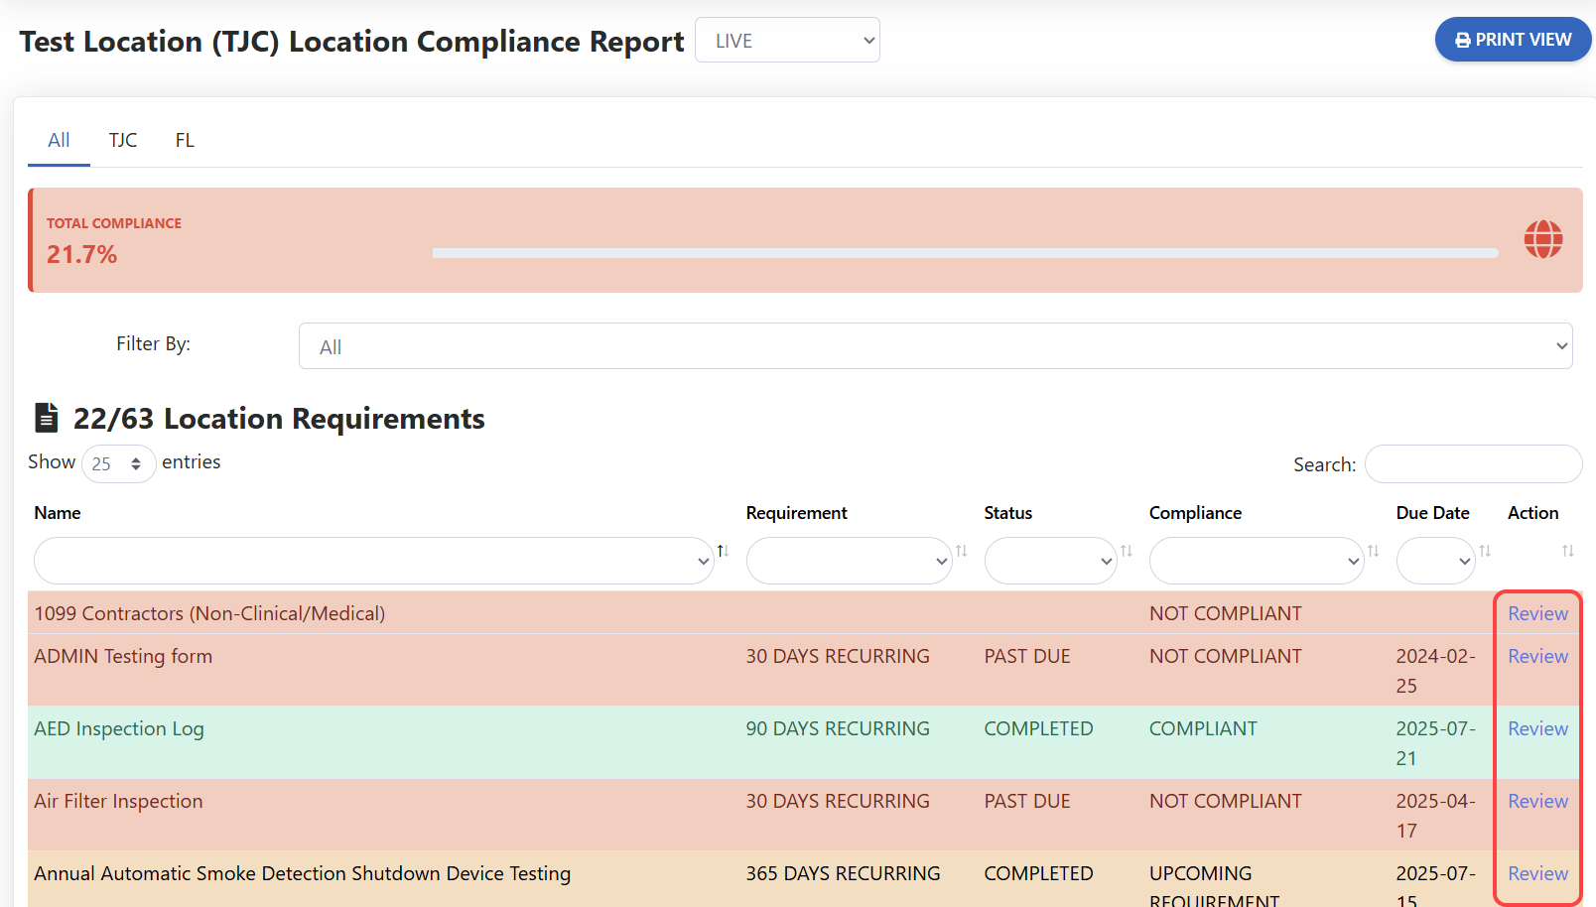
Task: Open Review link for AED Inspection Log
Action: [1537, 728]
